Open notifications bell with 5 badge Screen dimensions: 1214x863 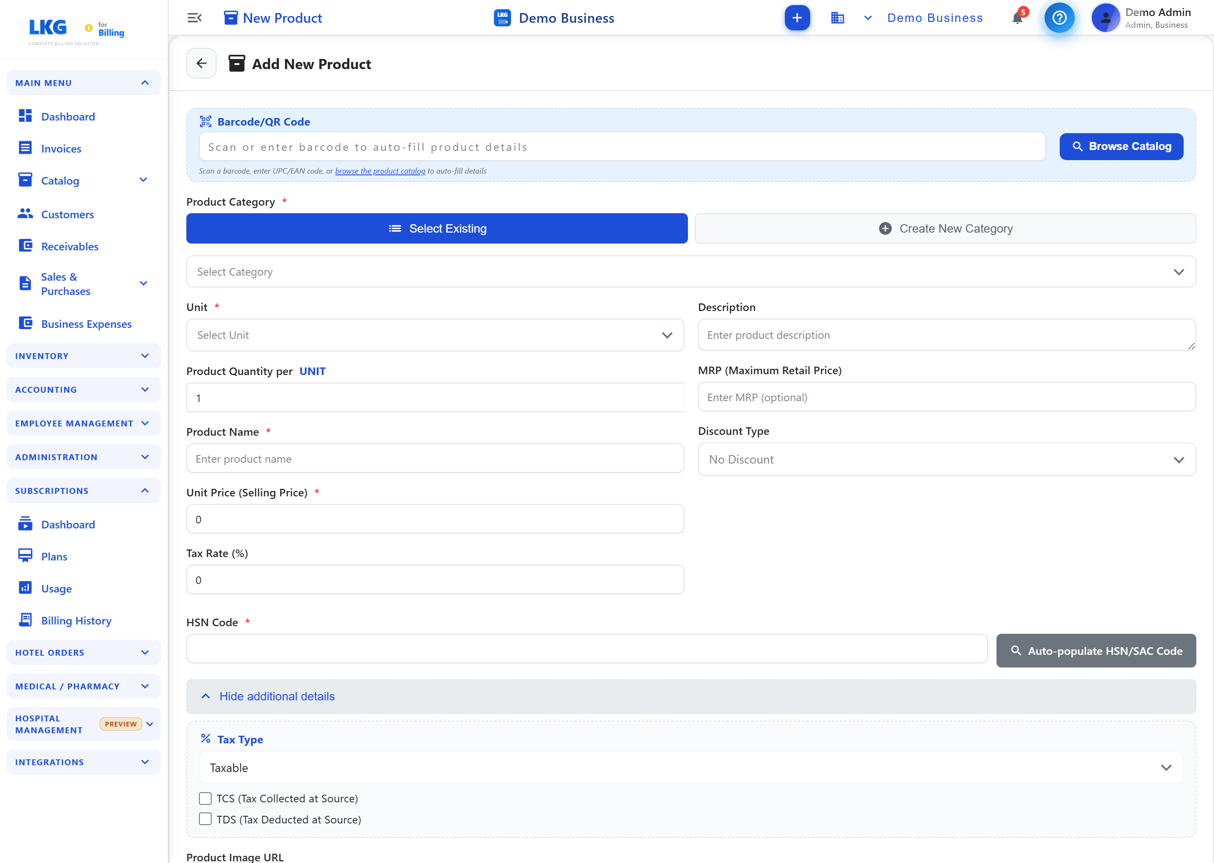1017,18
